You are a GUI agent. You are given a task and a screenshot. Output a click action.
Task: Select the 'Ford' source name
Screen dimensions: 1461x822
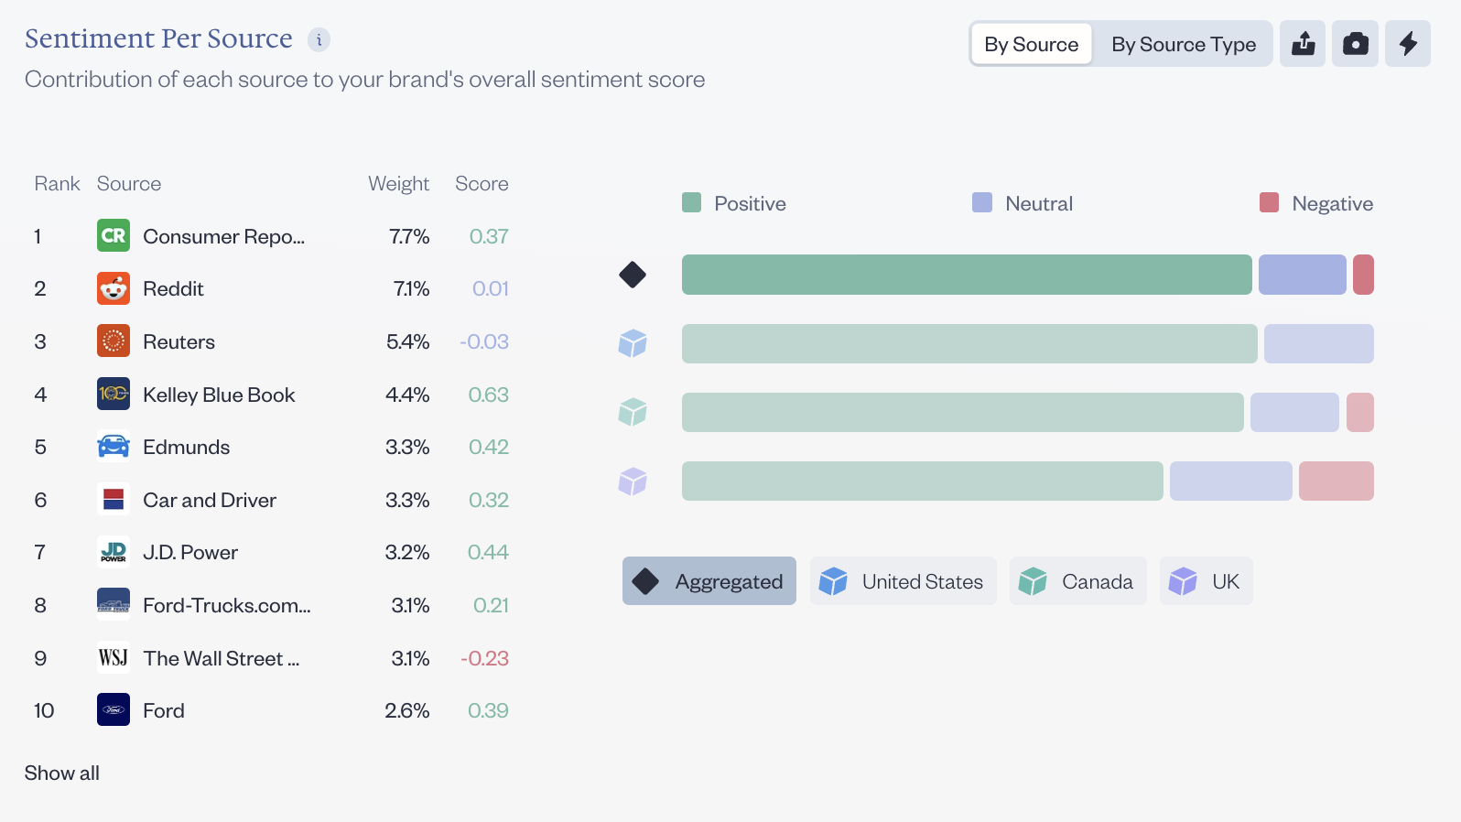(x=164, y=710)
